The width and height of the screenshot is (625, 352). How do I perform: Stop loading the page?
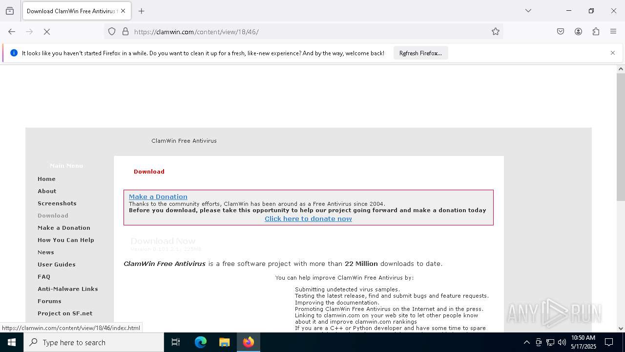[47, 32]
